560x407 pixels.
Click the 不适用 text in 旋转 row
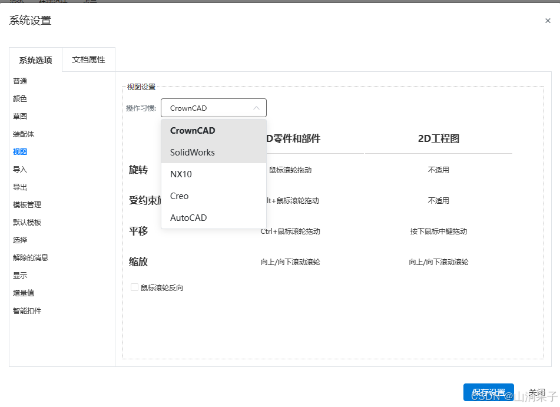(439, 170)
